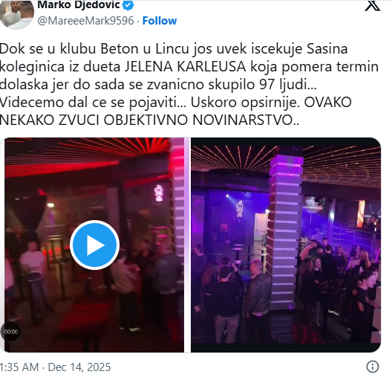
Task: Open the right purple-lit club photo
Action: (286, 245)
